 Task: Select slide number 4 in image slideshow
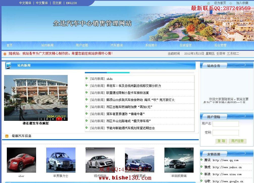pos(59,119)
